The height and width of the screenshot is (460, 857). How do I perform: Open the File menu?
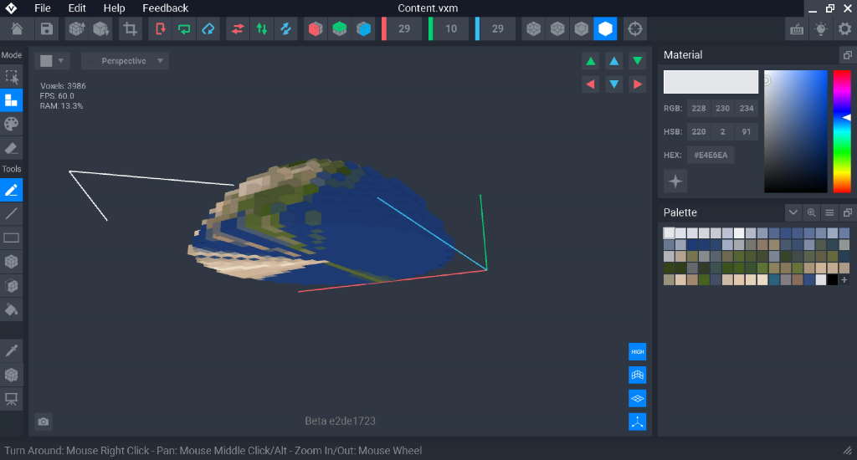click(x=43, y=8)
